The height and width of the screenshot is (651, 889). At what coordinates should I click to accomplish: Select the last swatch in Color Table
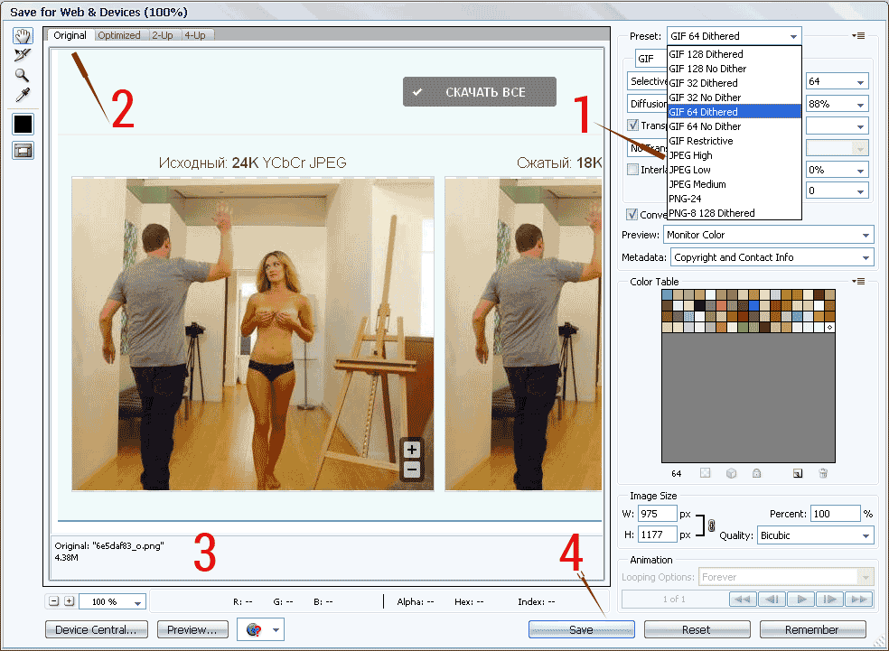pyautogui.click(x=829, y=327)
